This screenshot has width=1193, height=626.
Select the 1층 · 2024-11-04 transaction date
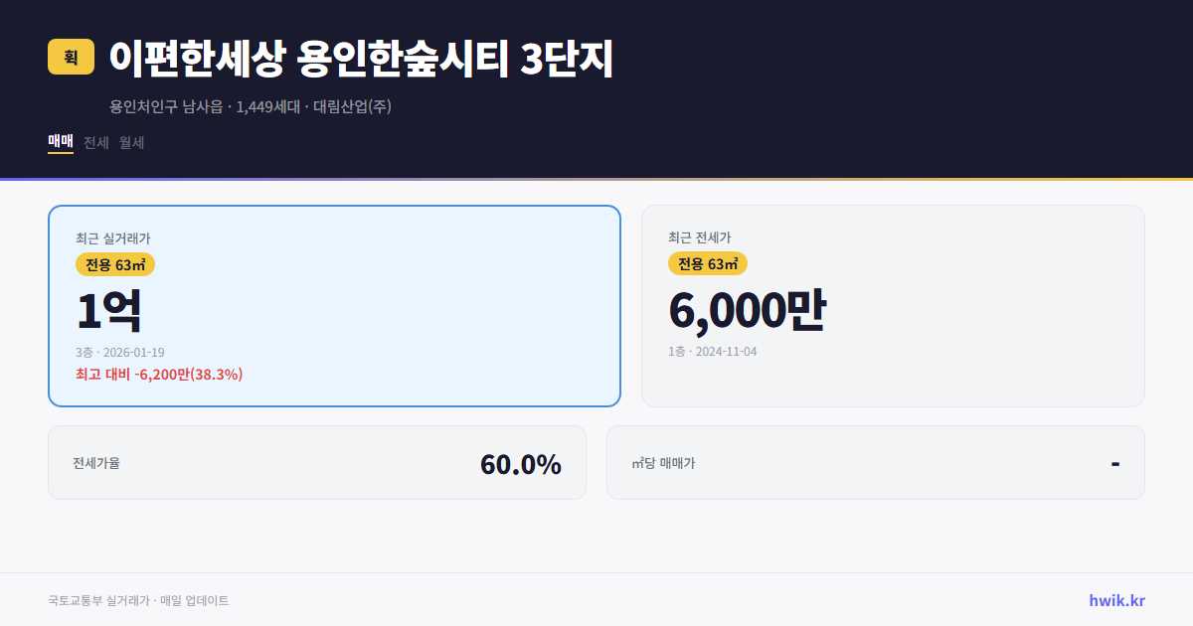pos(712,351)
